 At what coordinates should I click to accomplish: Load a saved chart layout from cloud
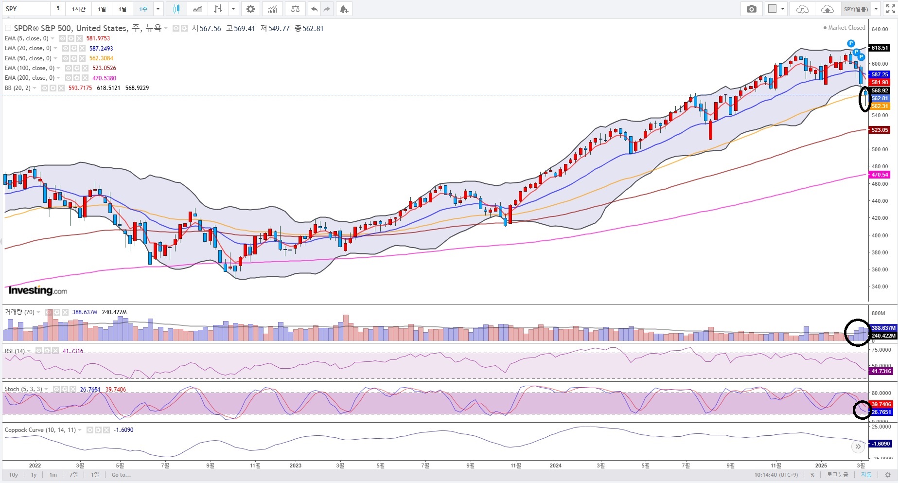pos(803,9)
